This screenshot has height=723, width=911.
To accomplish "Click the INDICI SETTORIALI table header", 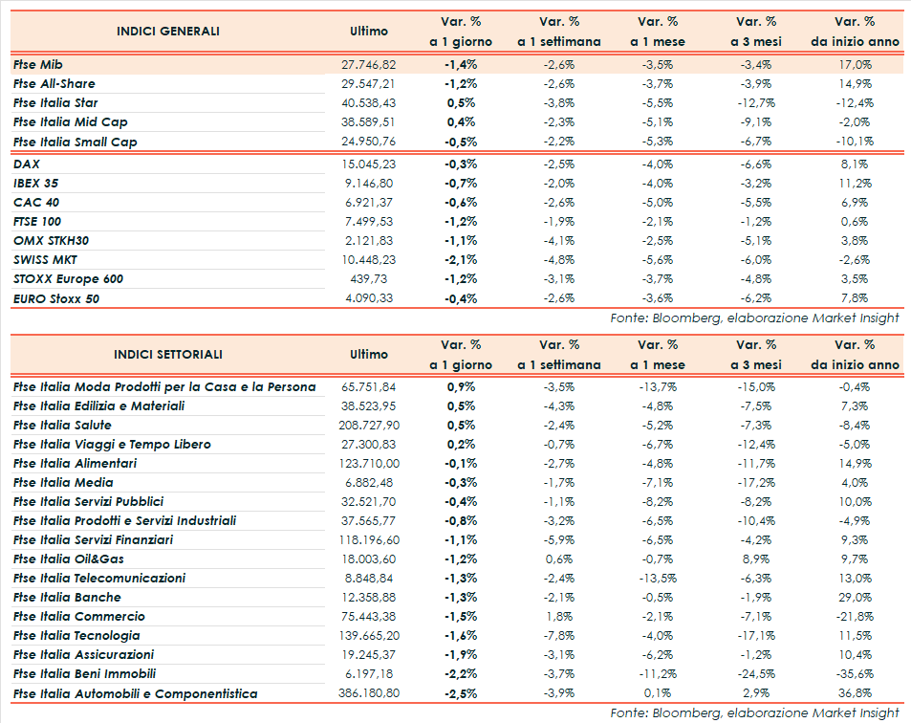I will pyautogui.click(x=168, y=355).
